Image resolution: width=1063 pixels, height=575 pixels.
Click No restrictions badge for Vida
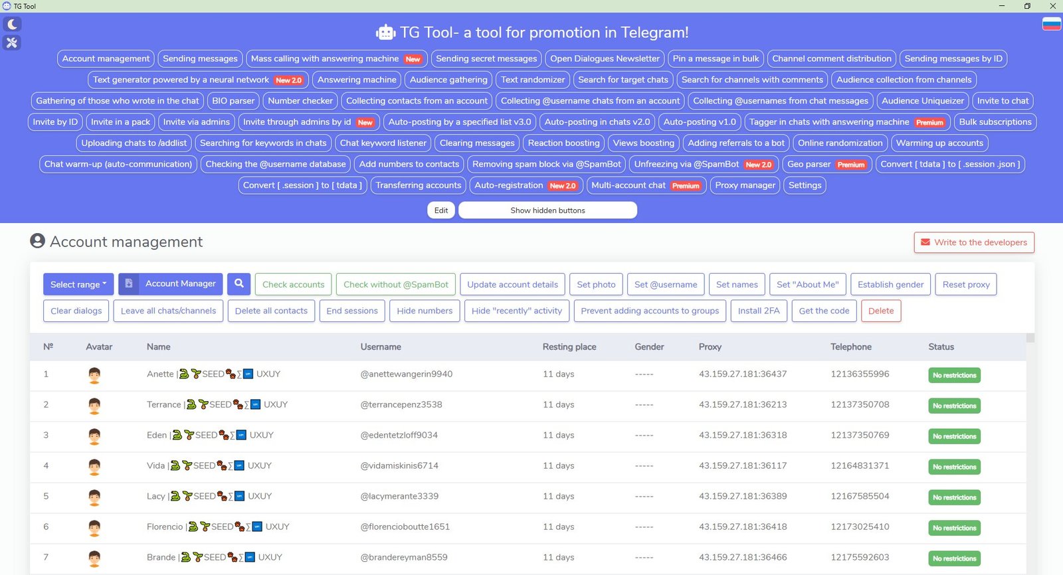(x=954, y=467)
